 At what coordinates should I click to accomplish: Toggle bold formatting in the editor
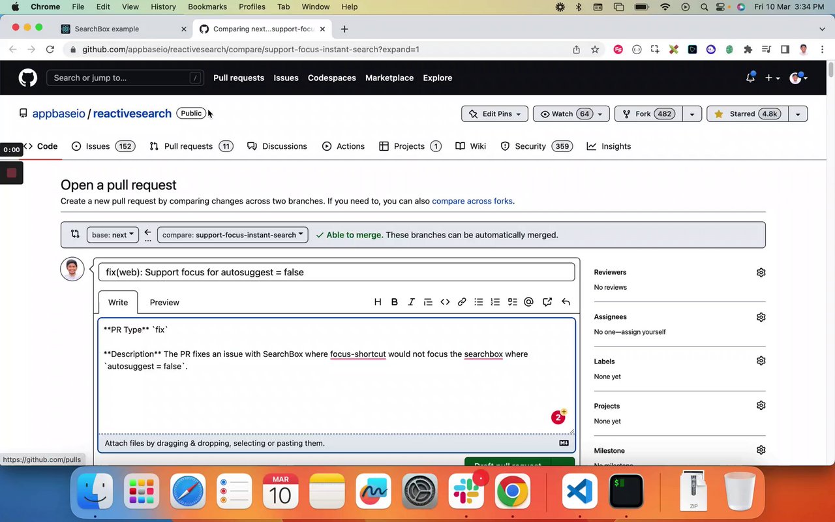click(x=394, y=302)
